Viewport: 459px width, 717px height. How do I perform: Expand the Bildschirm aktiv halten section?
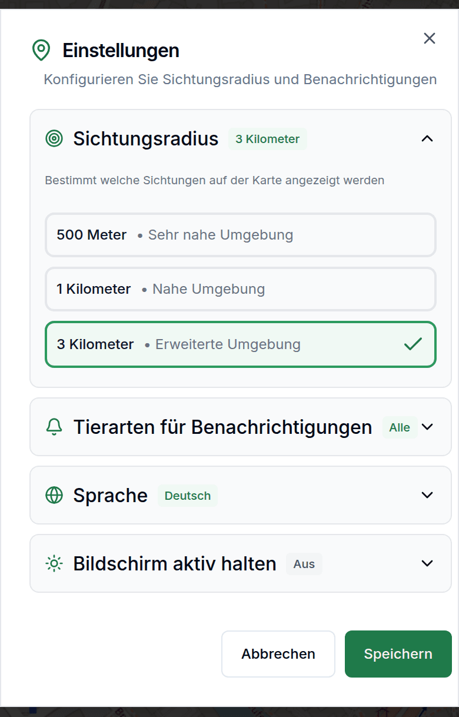point(427,563)
